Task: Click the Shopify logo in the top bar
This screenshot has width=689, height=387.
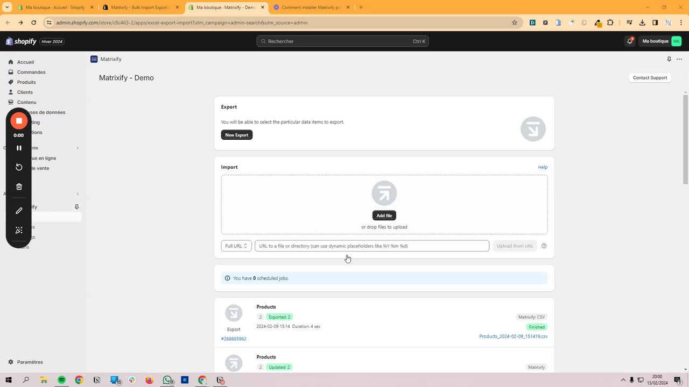Action: (21, 41)
